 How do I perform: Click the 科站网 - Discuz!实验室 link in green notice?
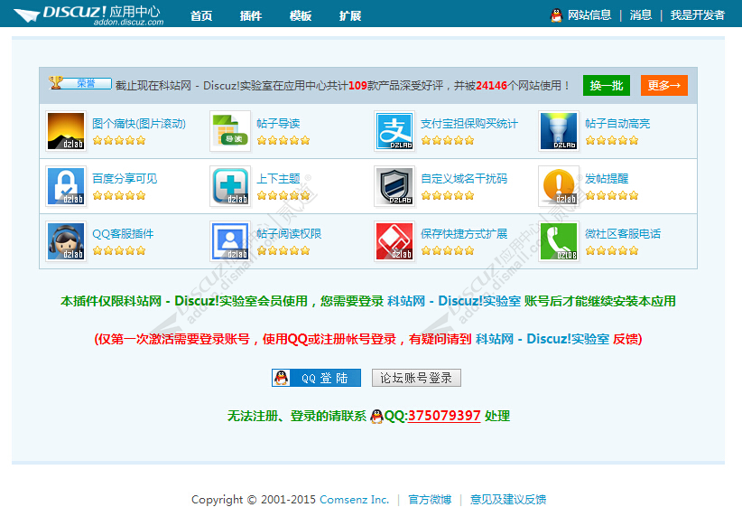(454, 301)
